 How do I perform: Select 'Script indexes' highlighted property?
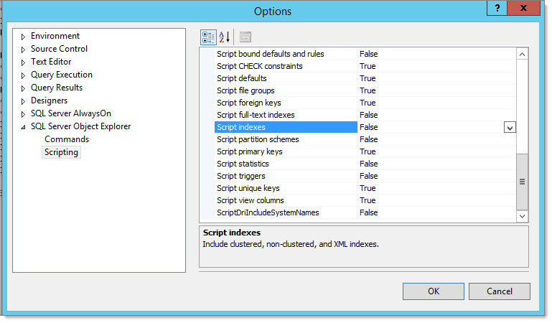pos(286,127)
